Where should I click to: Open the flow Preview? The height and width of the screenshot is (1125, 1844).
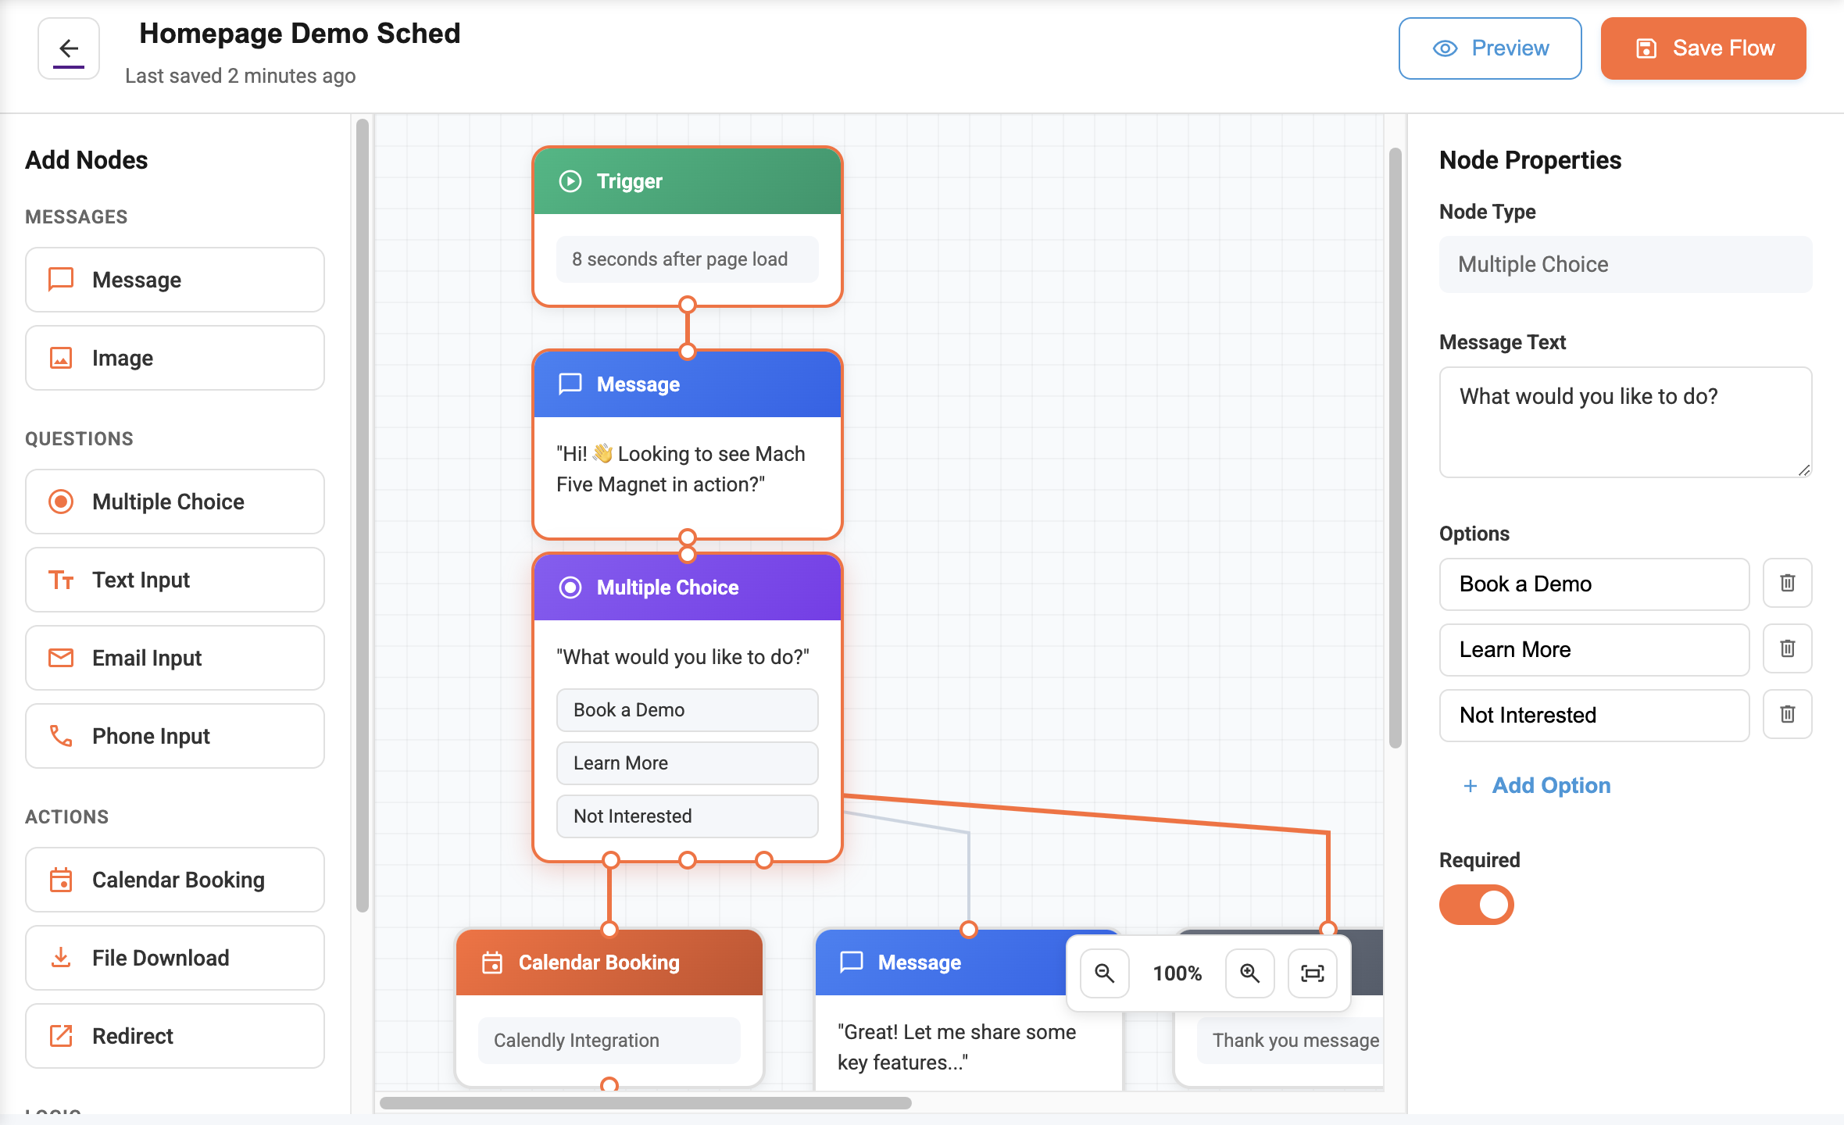click(1489, 48)
